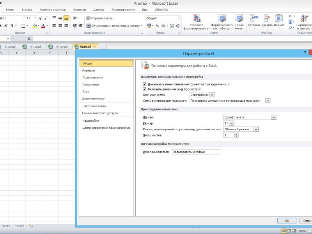
Task: Apply underline with Ч button
Action: (12, 26)
